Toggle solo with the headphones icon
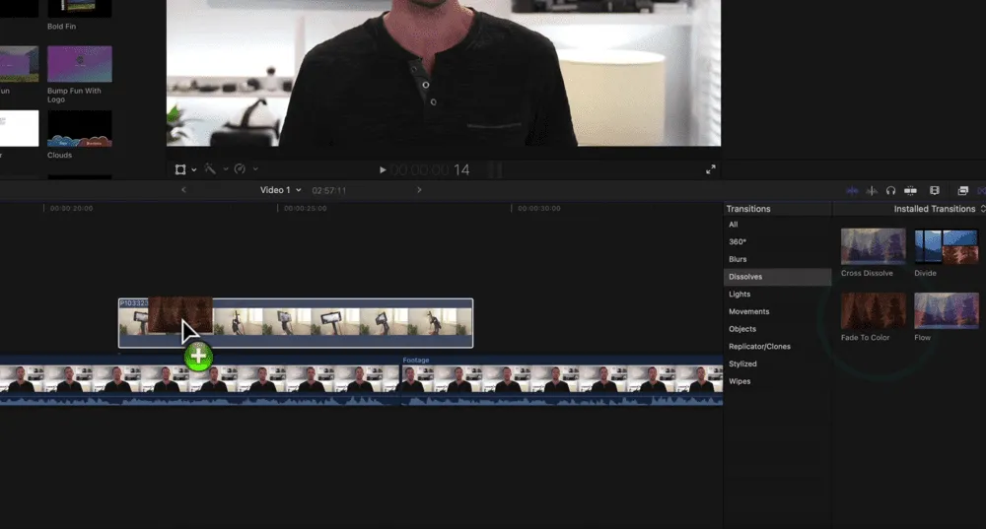The height and width of the screenshot is (529, 986). tap(890, 190)
